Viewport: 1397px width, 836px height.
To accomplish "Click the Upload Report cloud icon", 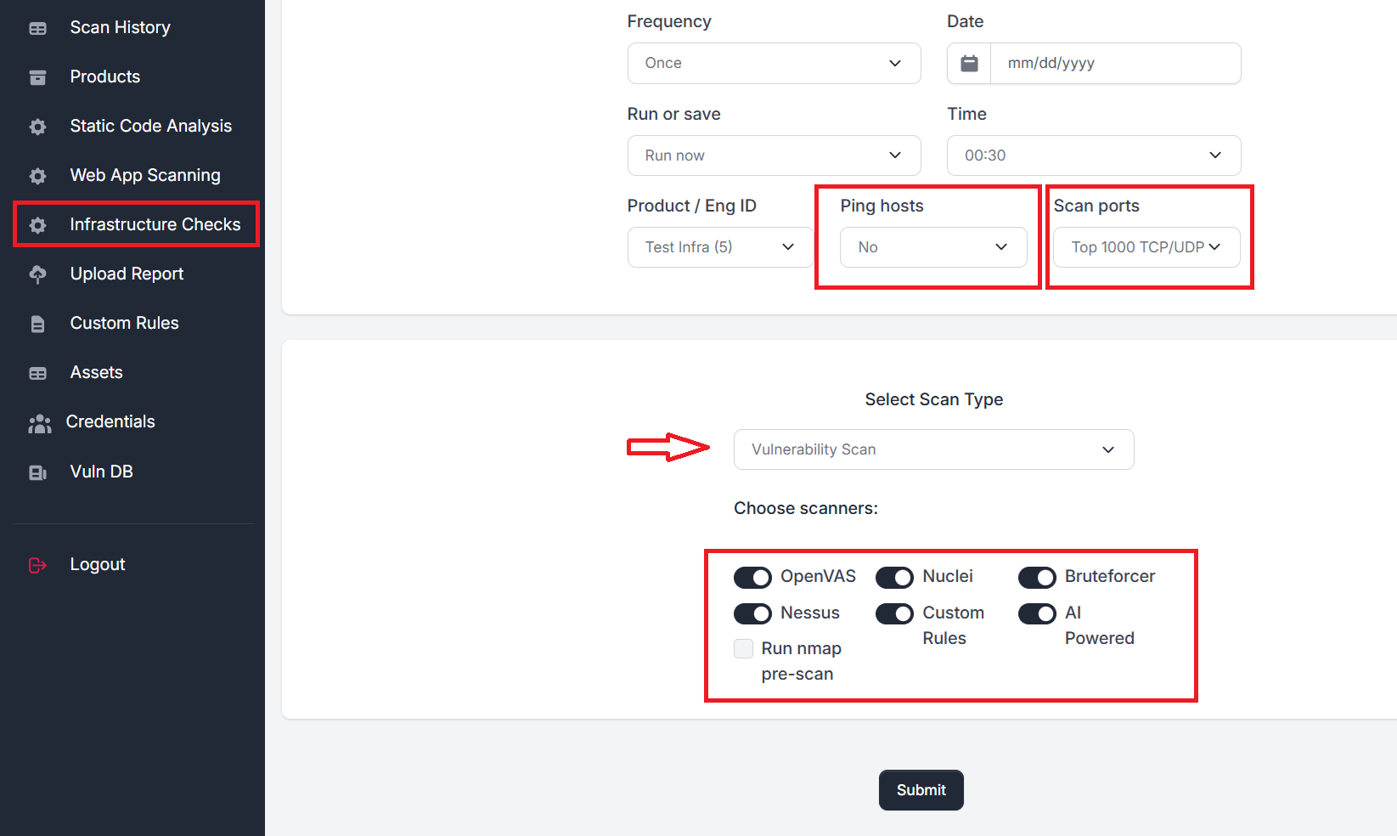I will pos(38,274).
